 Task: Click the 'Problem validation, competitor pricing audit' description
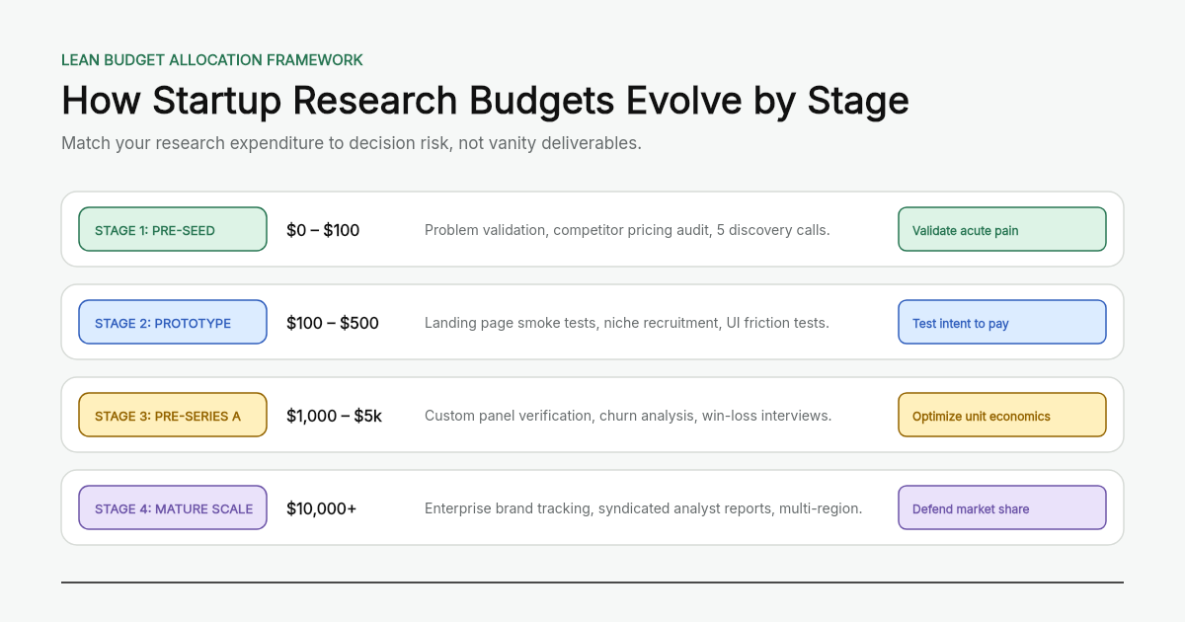click(627, 230)
